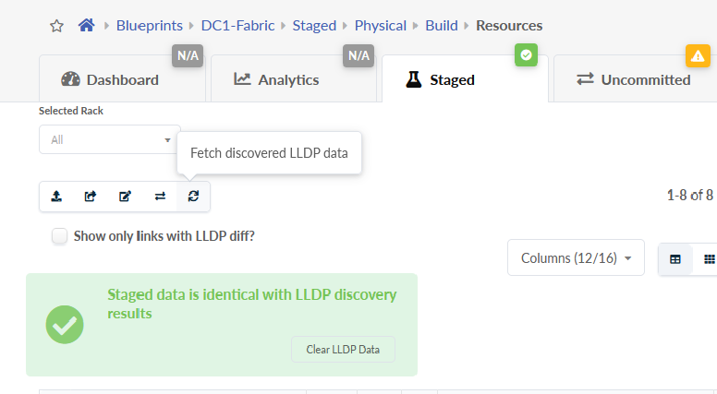Switch to the compact grid view icon
Screen dimensions: 717x394
point(709,259)
